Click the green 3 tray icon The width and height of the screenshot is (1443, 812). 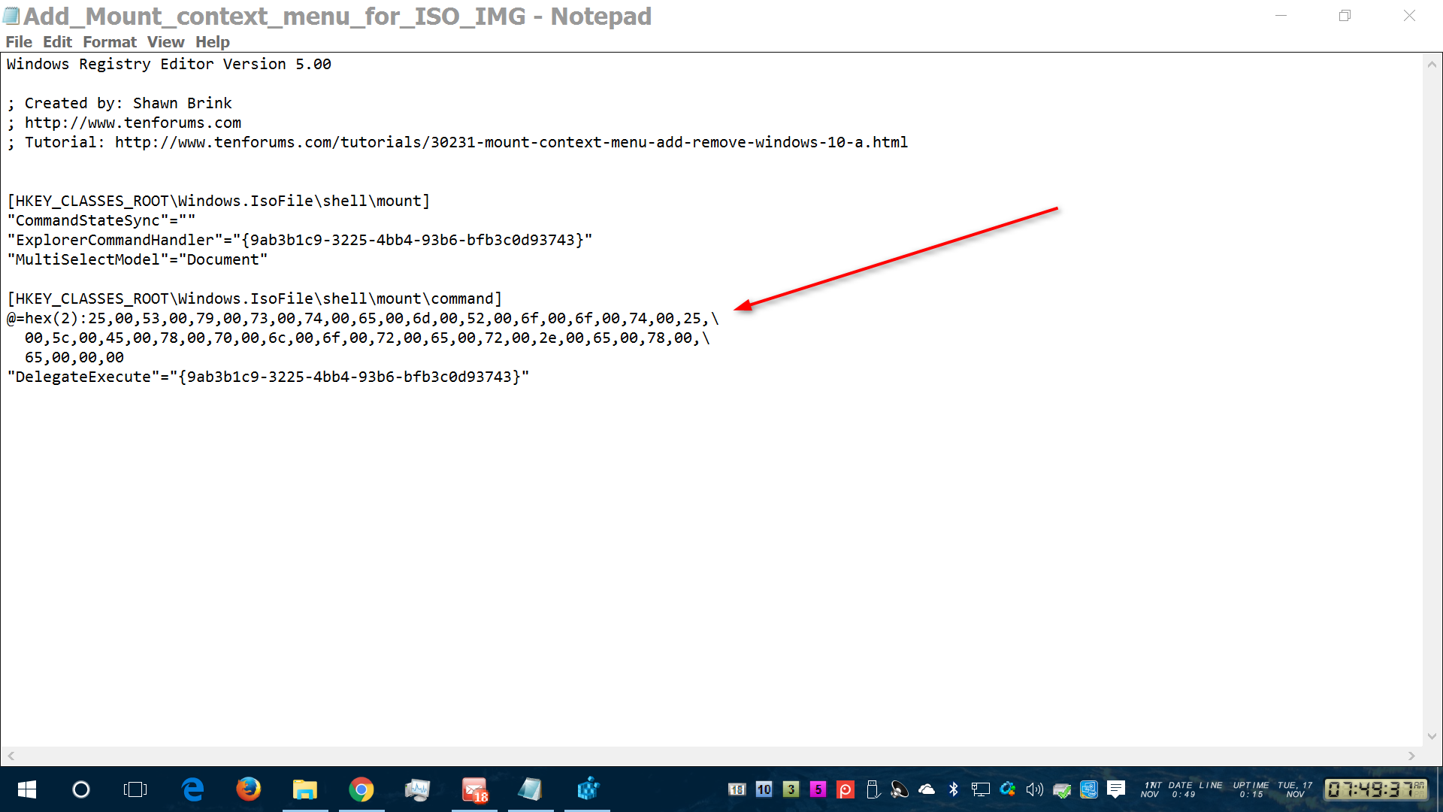click(791, 789)
